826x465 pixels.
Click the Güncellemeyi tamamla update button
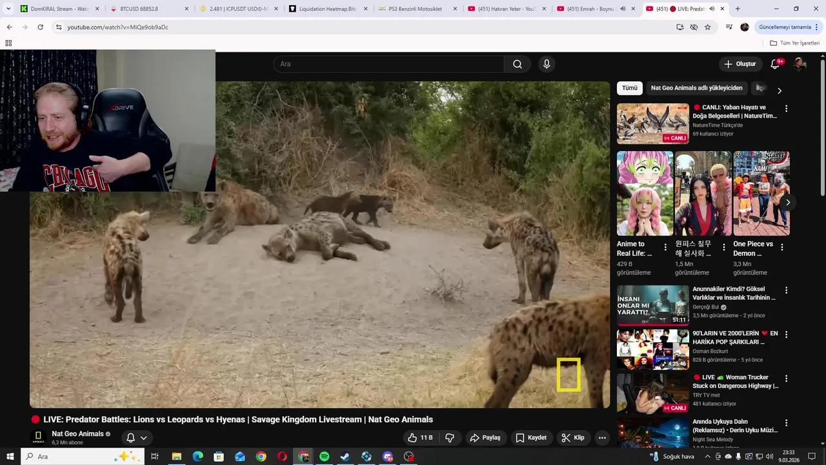click(785, 27)
